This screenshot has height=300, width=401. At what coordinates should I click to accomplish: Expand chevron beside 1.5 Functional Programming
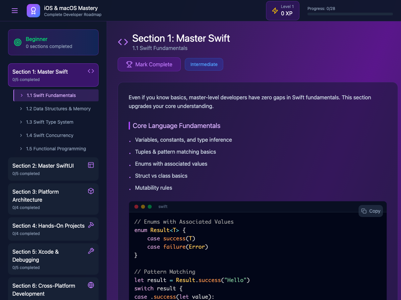pyautogui.click(x=21, y=149)
